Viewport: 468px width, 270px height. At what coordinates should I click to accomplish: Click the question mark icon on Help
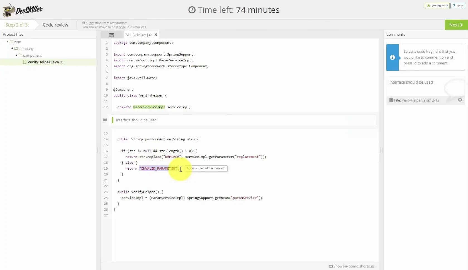(454, 6)
